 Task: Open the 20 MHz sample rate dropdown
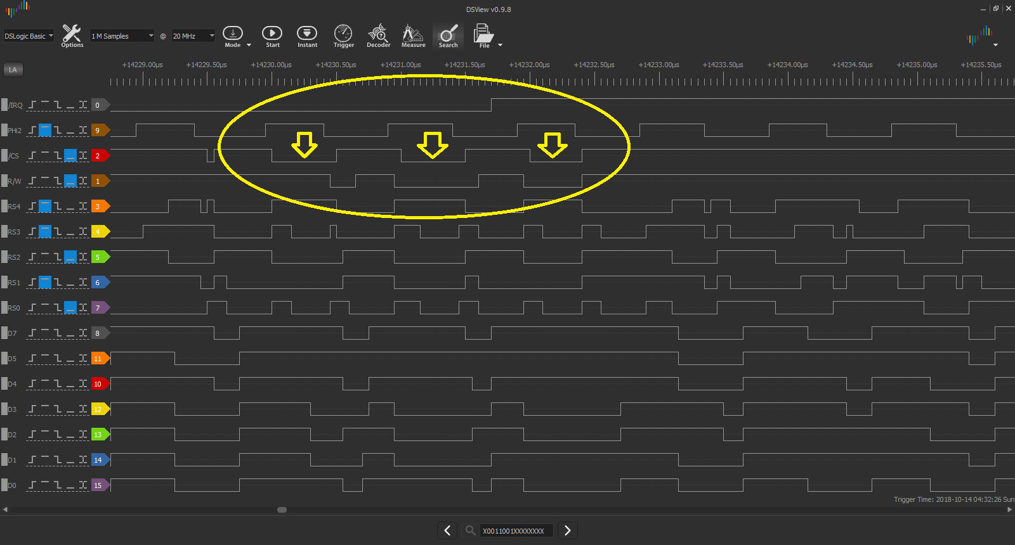(193, 36)
